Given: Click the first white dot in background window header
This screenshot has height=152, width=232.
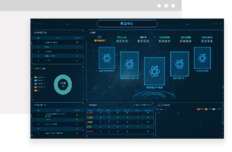Looking at the screenshot, I should (x=159, y=6).
